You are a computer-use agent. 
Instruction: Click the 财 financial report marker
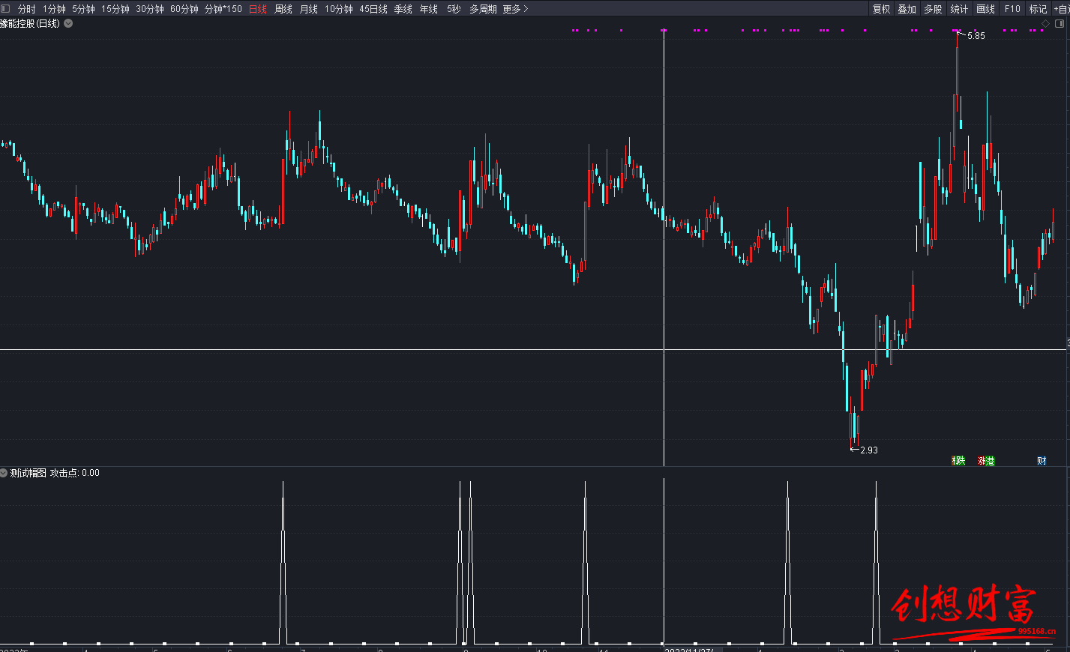click(1042, 461)
